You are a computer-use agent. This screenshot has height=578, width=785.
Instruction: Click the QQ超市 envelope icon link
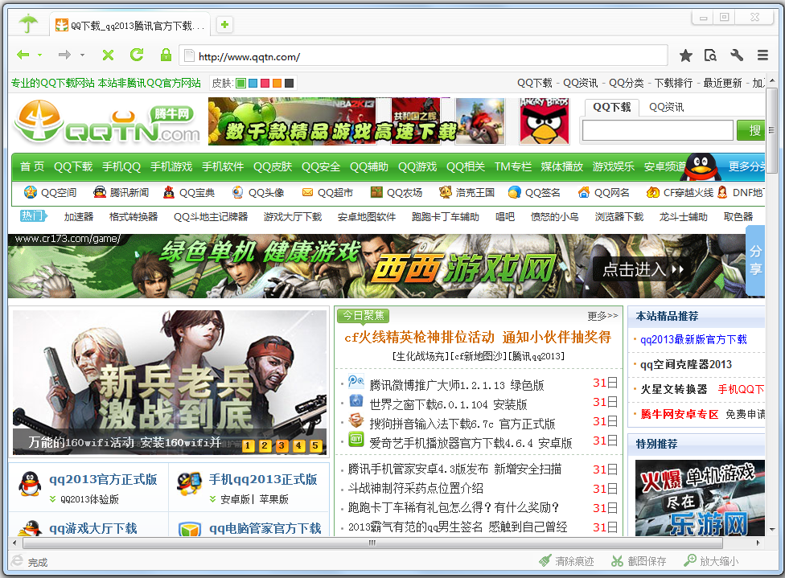pos(307,193)
